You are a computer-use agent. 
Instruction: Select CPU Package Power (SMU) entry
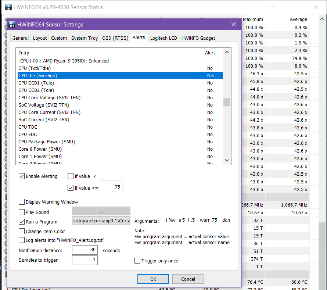coord(121,142)
